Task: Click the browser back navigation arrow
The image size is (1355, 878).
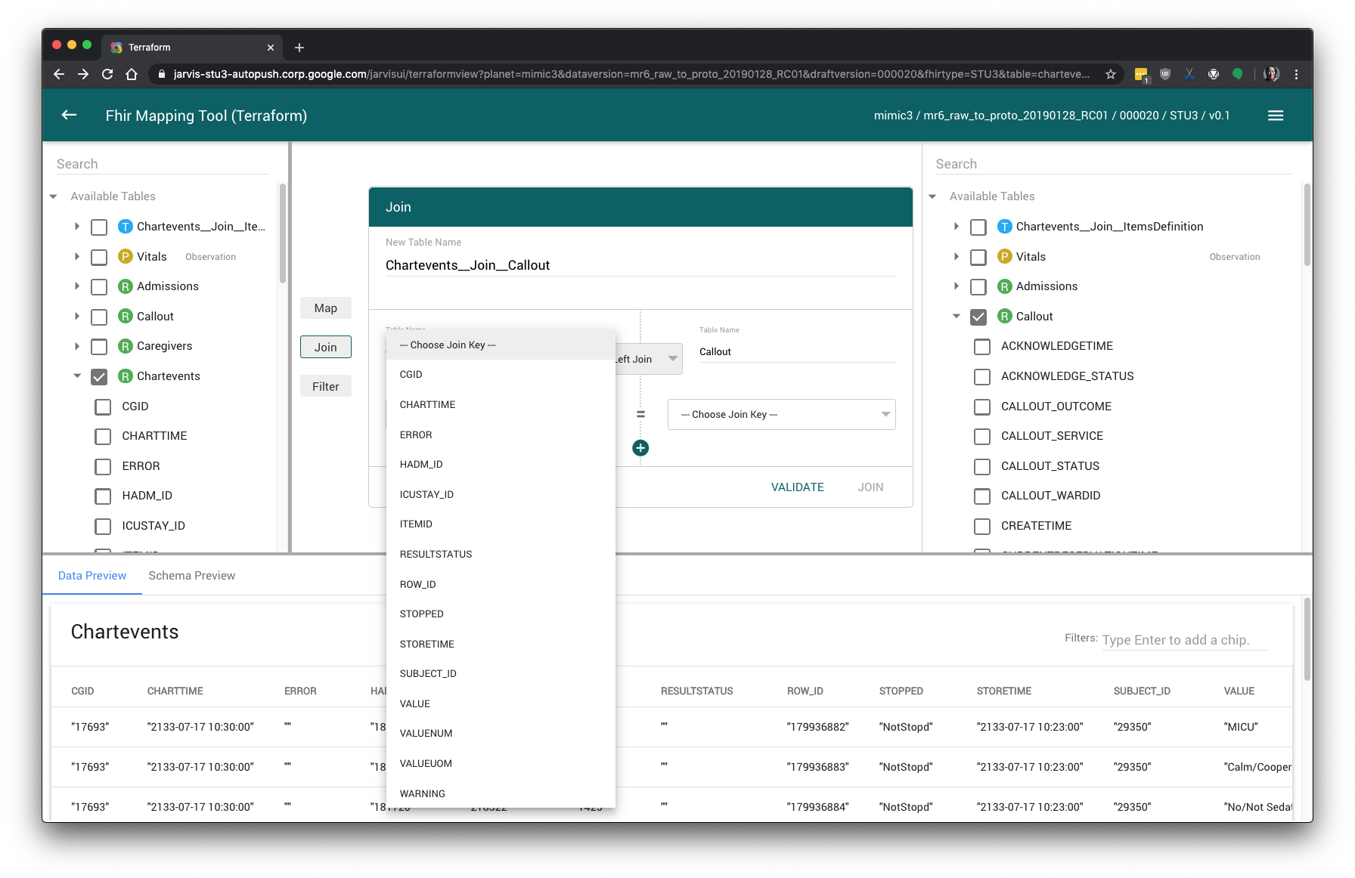Action: point(59,74)
